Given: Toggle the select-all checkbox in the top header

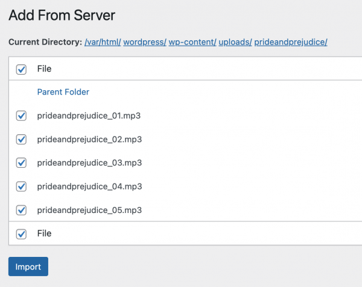Looking at the screenshot, I should [x=22, y=69].
